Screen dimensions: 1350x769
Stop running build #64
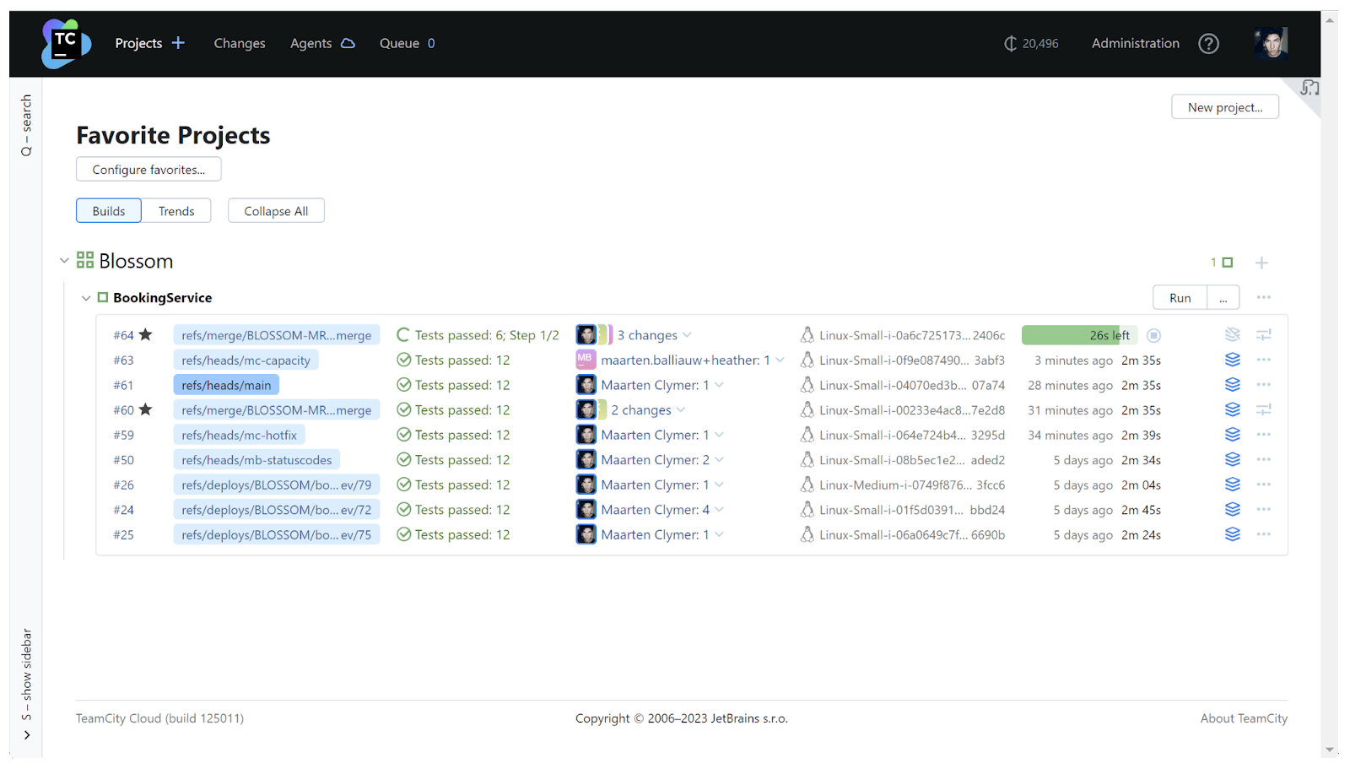pyautogui.click(x=1153, y=335)
